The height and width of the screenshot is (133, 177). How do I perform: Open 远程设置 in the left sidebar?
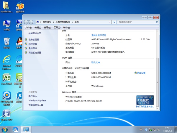tap(32, 44)
